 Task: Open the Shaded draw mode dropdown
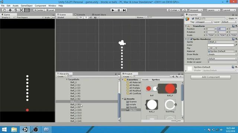click(67, 17)
